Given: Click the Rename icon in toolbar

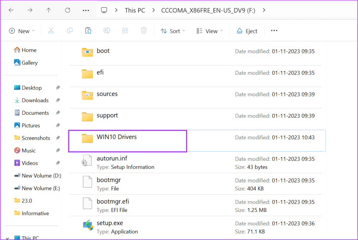Looking at the screenshot, I should [x=107, y=31].
